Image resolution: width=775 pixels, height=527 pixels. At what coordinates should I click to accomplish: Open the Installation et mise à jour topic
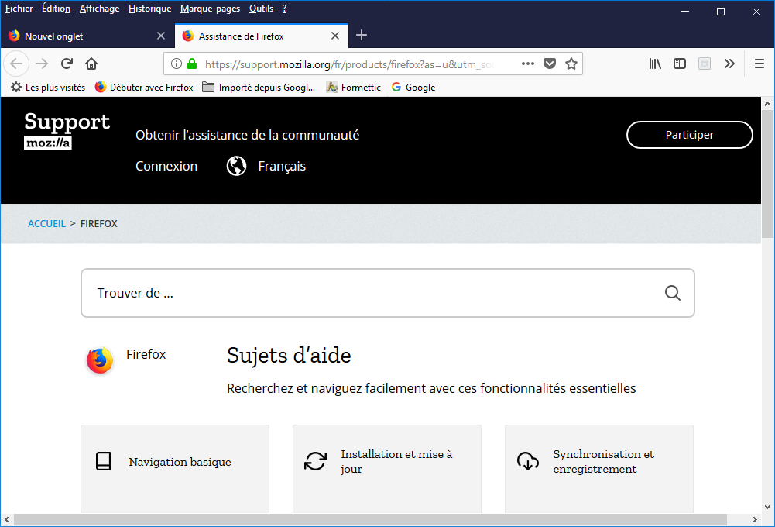(x=387, y=469)
